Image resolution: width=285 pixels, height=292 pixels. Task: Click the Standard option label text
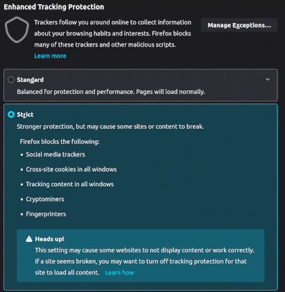[31, 80]
